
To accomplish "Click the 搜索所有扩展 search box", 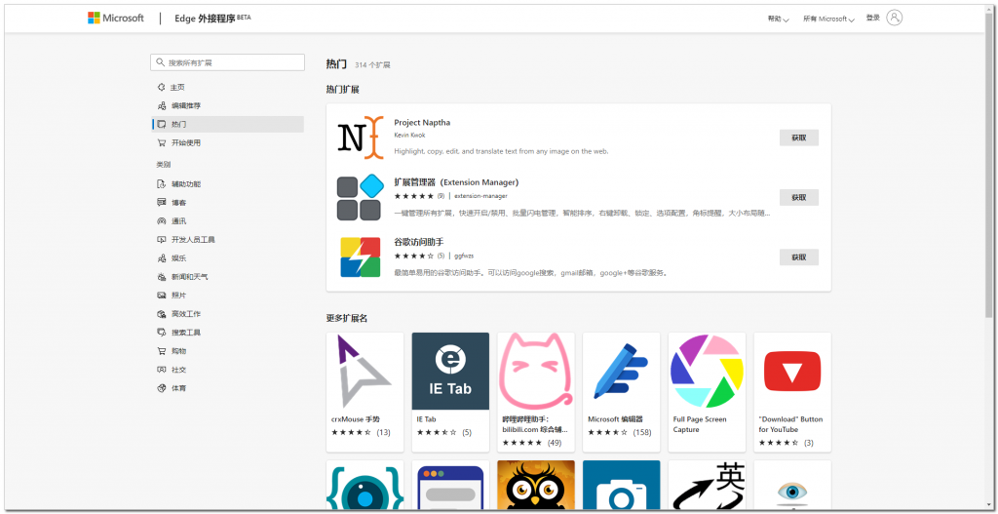I will [x=227, y=62].
